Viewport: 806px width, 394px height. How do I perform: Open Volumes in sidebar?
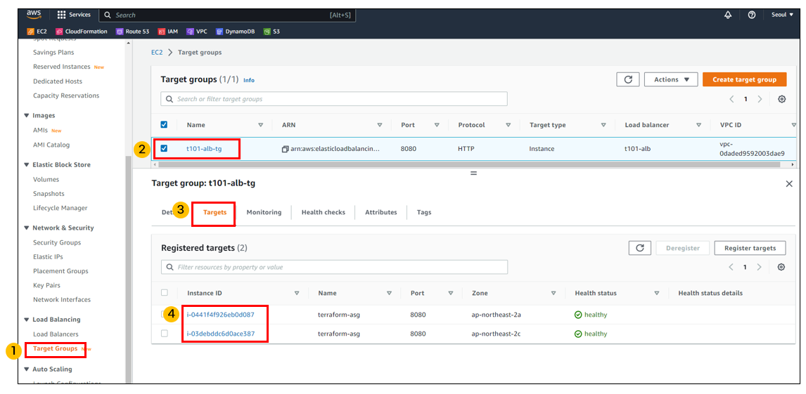point(46,179)
